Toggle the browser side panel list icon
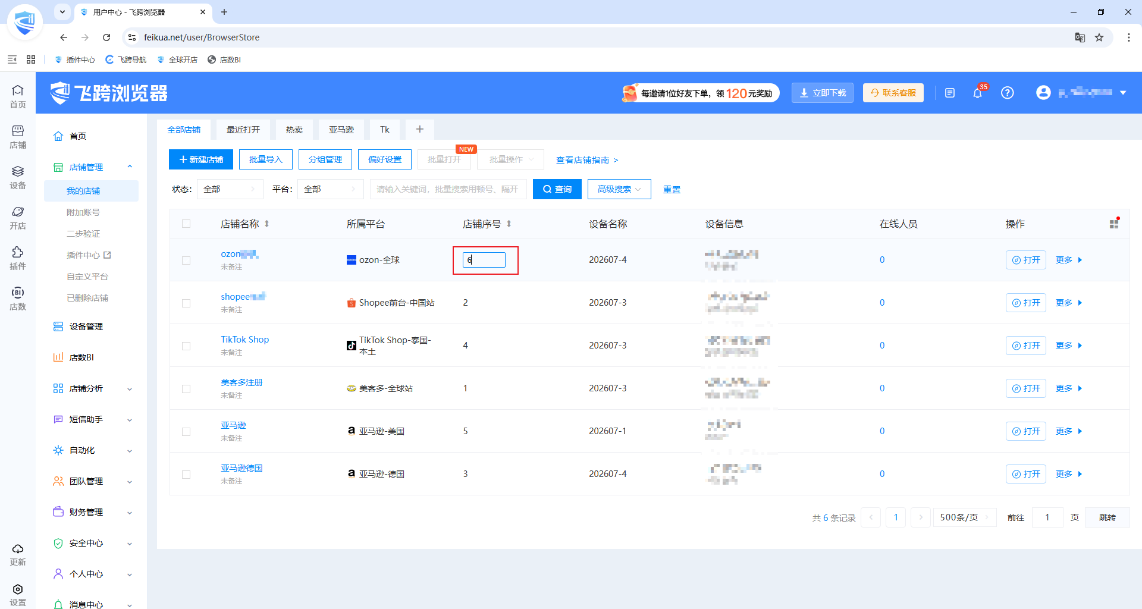Viewport: 1142px width, 609px height. coord(12,59)
